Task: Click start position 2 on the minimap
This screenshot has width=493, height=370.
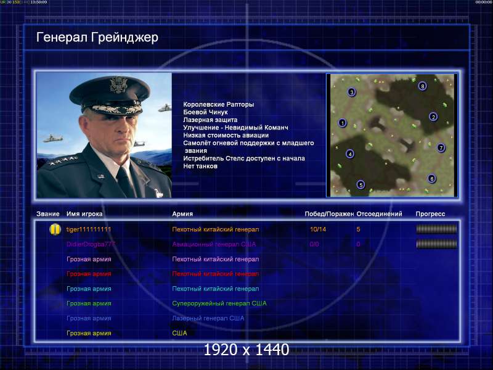Action: (x=433, y=117)
